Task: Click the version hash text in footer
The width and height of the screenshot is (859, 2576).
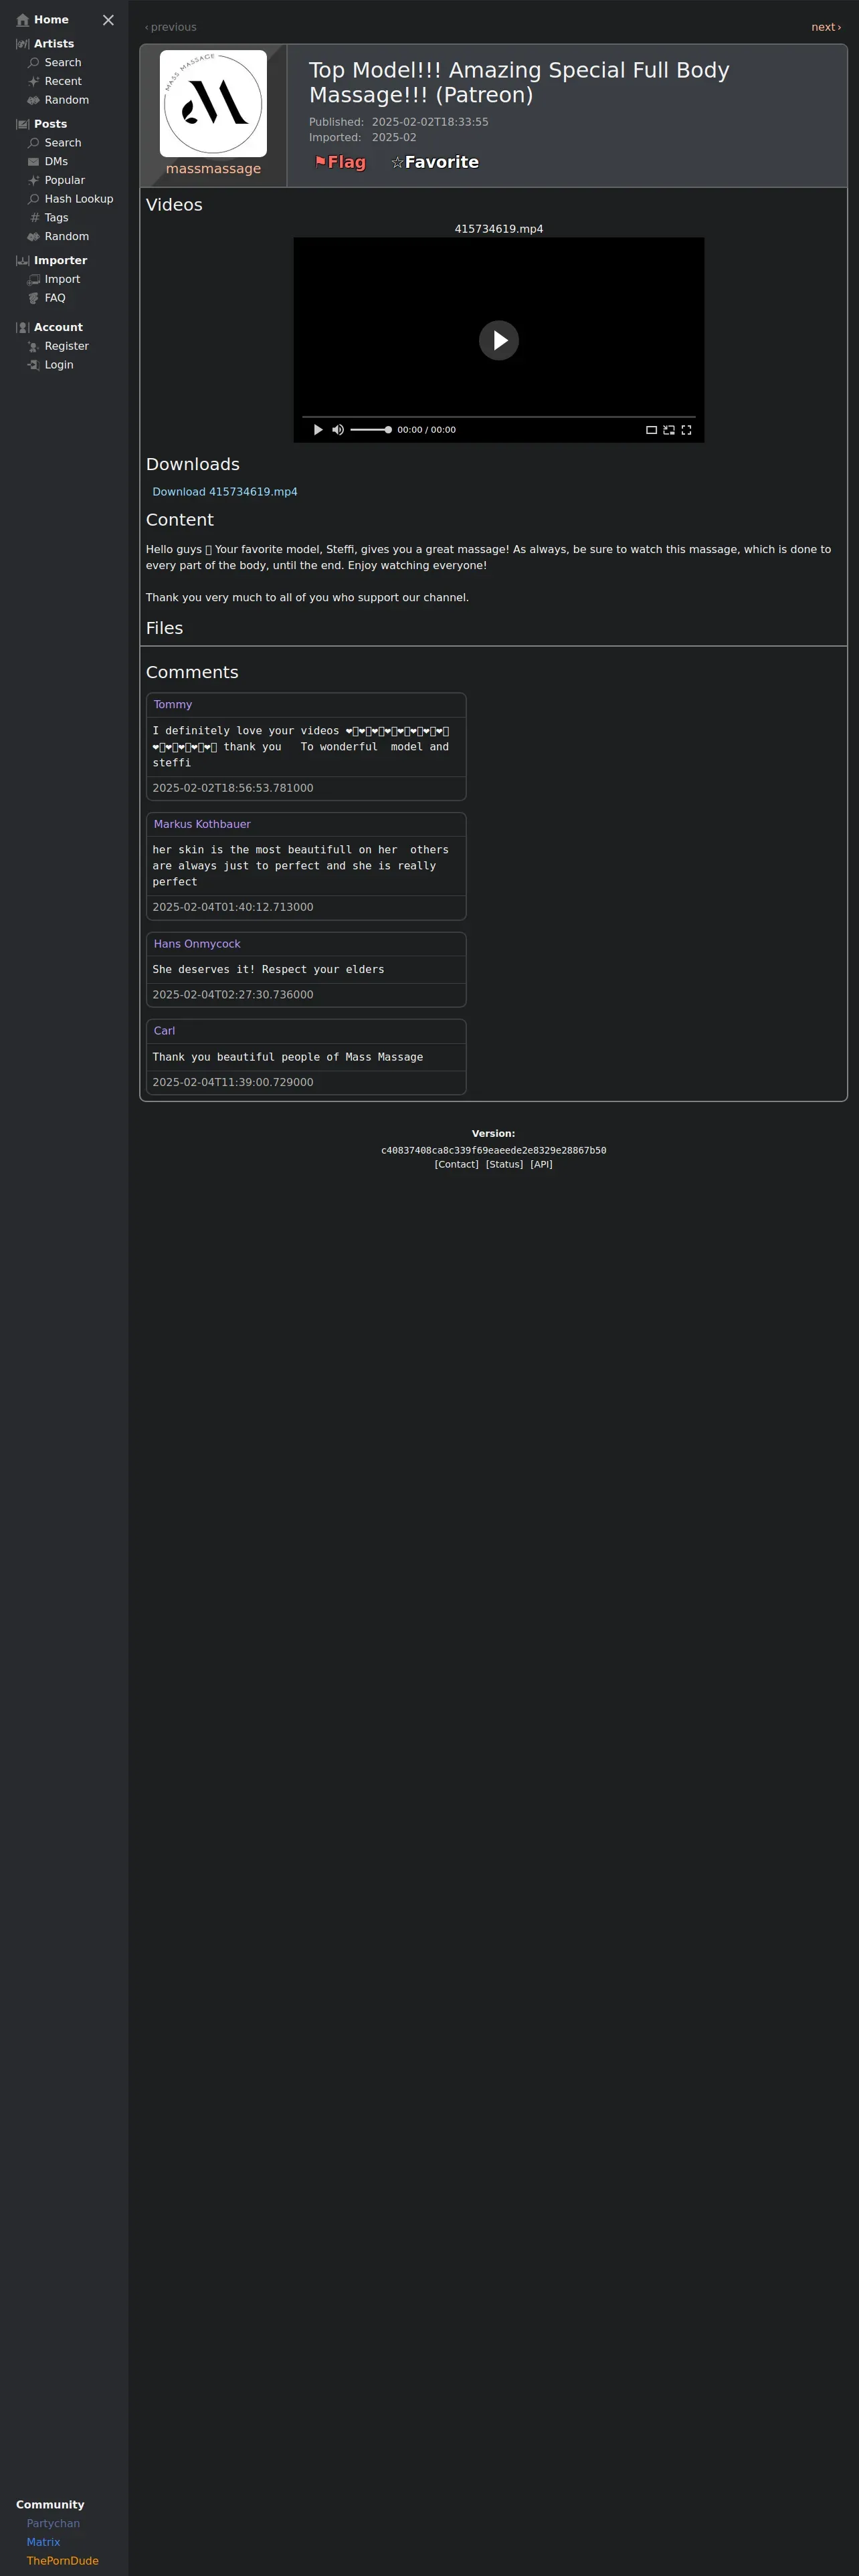Action: [493, 1151]
